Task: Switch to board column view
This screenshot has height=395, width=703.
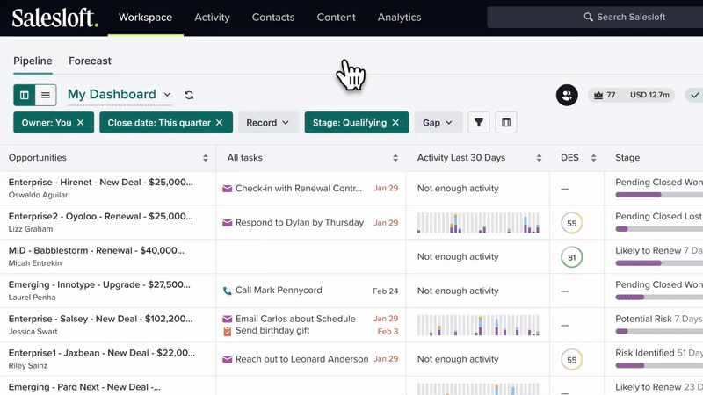Action: click(x=25, y=95)
